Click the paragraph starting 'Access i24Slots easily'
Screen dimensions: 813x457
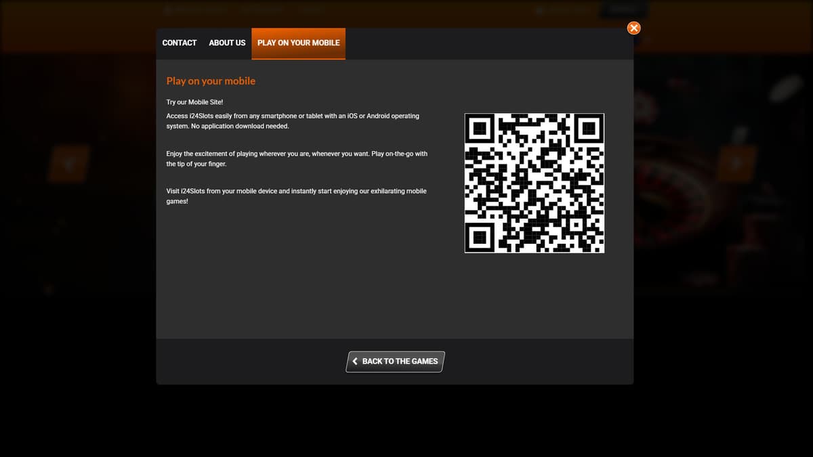pyautogui.click(x=293, y=121)
